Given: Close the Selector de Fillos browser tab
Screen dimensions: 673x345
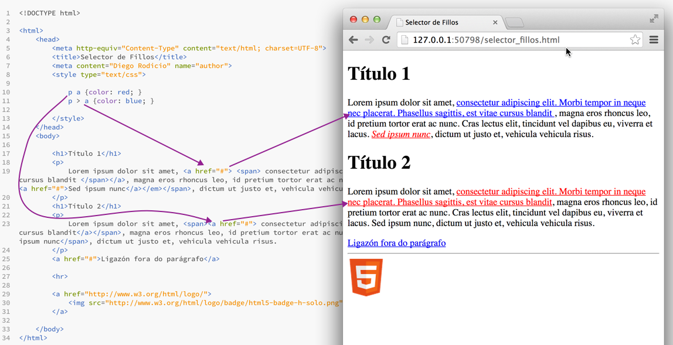Looking at the screenshot, I should 495,22.
